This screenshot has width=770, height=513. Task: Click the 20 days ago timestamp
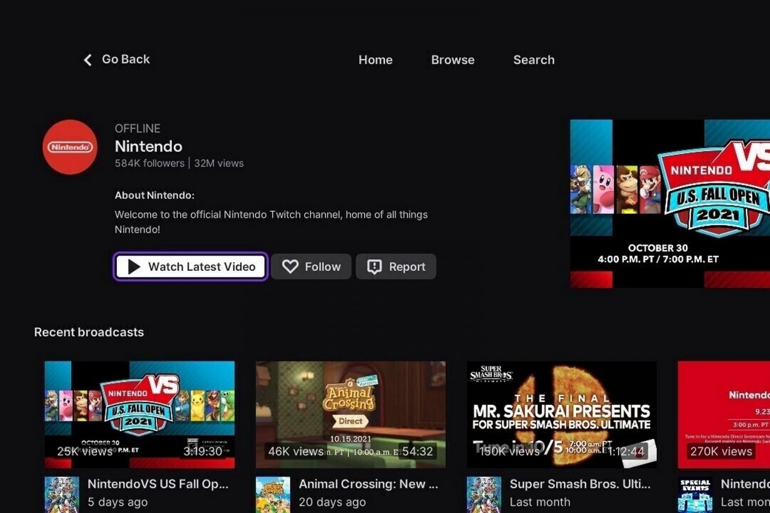click(x=332, y=502)
